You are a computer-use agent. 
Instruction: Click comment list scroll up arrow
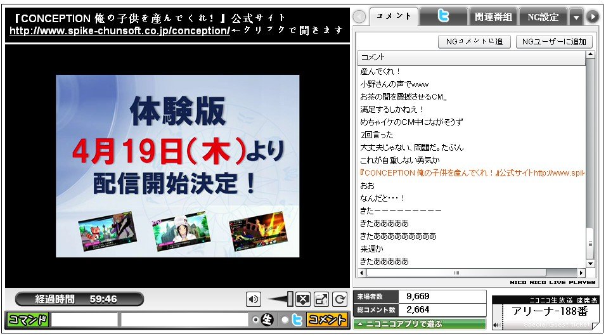(590, 55)
